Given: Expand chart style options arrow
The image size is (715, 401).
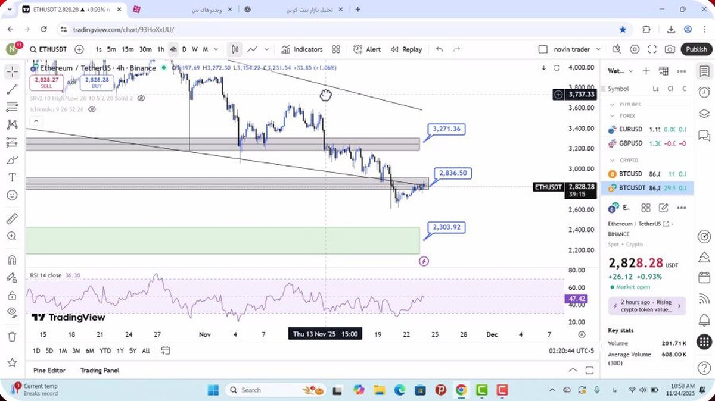Looking at the screenshot, I should tap(266, 49).
